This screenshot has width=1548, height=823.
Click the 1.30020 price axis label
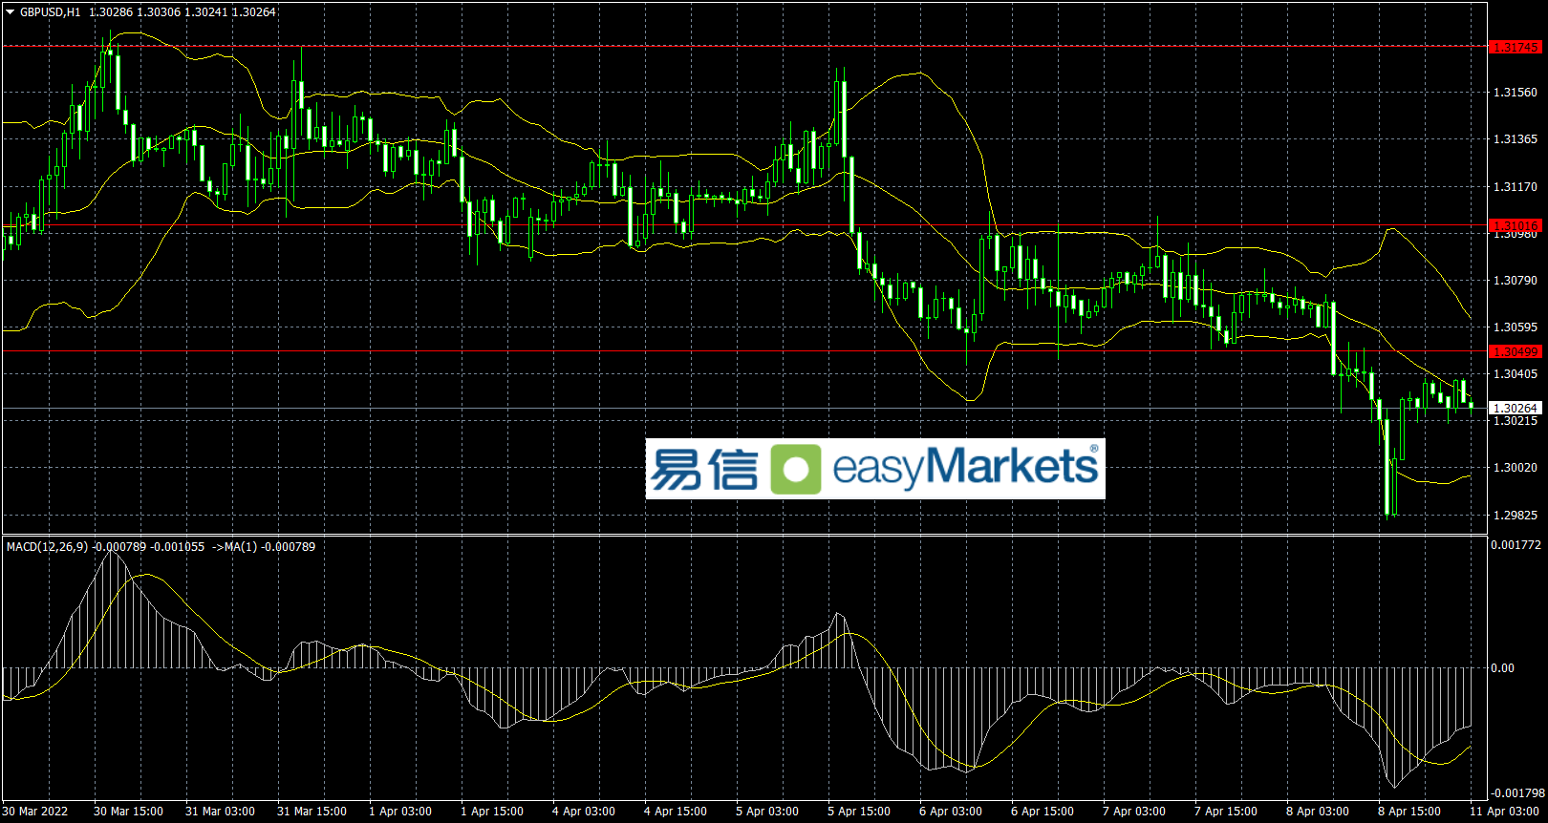pyautogui.click(x=1516, y=468)
